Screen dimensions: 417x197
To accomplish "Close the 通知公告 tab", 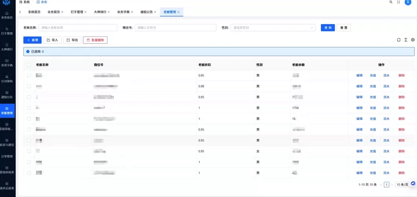I will pyautogui.click(x=155, y=12).
